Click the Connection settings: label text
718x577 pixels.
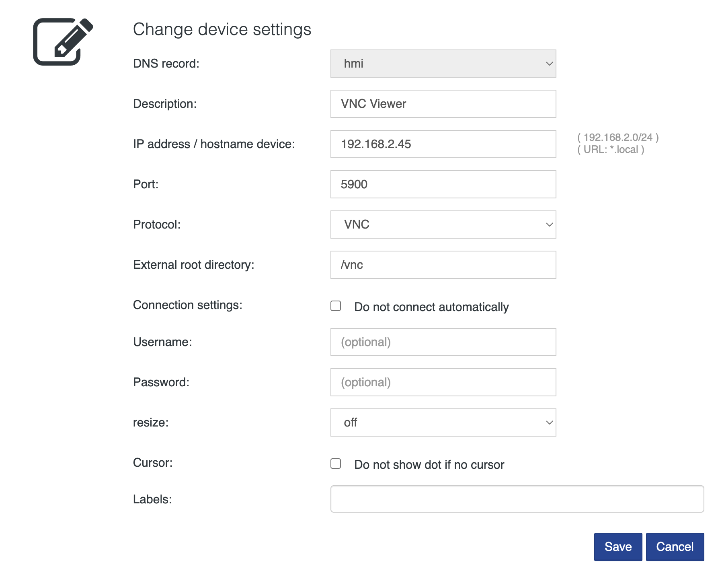click(x=188, y=305)
